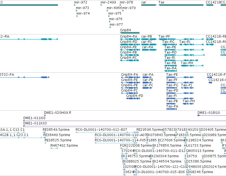Click the Grip84-RE transcript
Image resolution: width=226 pixels, height=176 pixels.
pos(130,50)
